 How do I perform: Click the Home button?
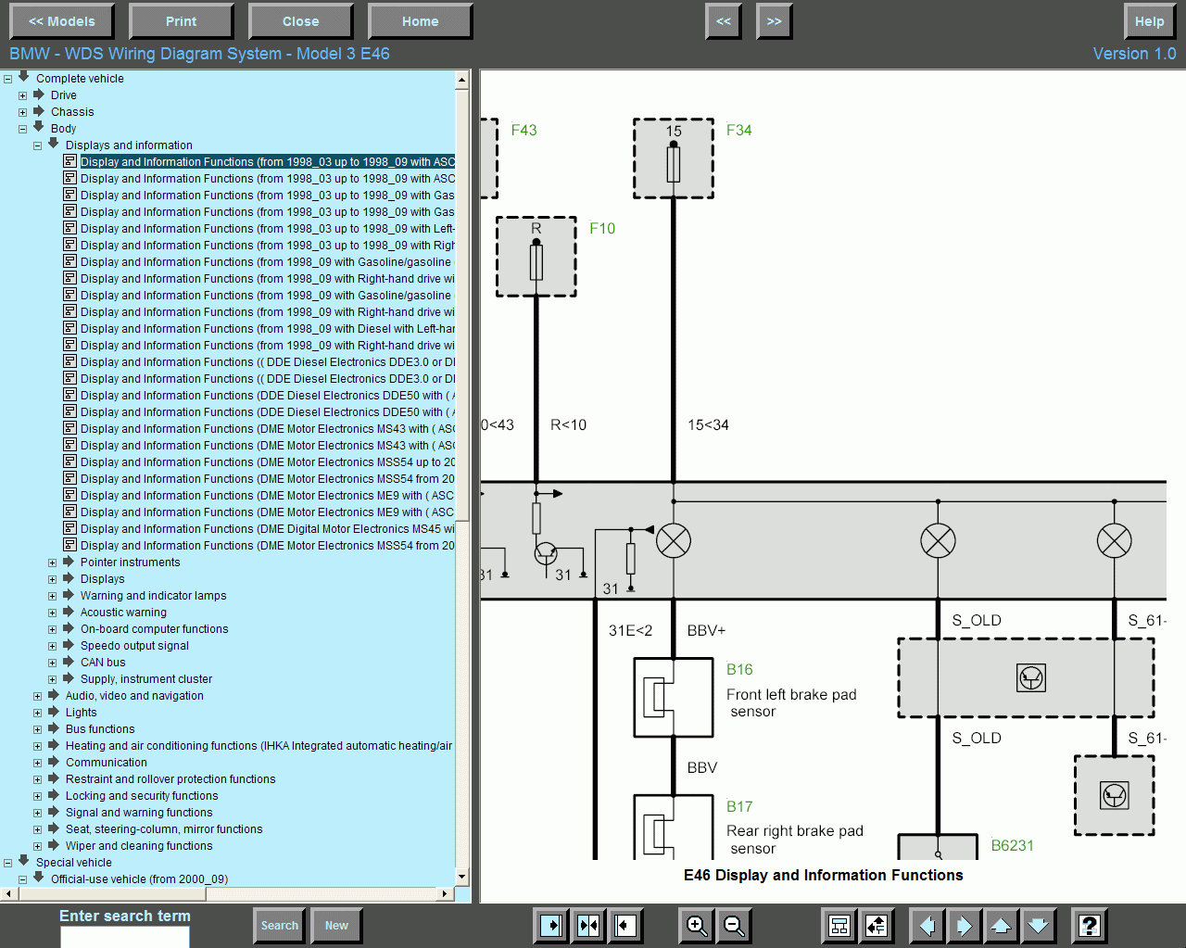(421, 21)
